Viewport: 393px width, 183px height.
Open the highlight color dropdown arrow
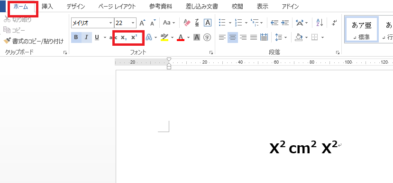[x=173, y=38]
